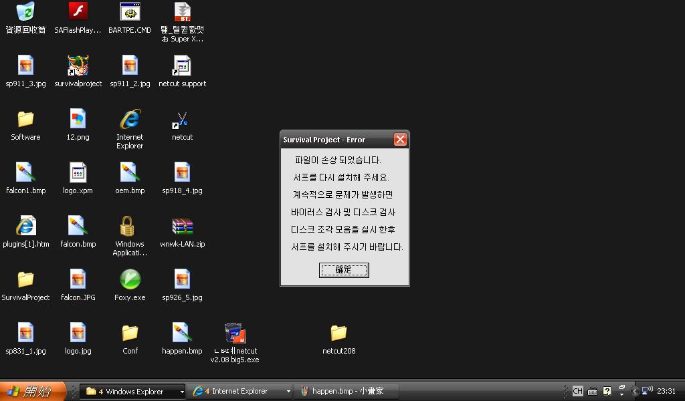Viewport: 685px width, 401px height.
Task: Click the language bar help icon
Action: (607, 391)
